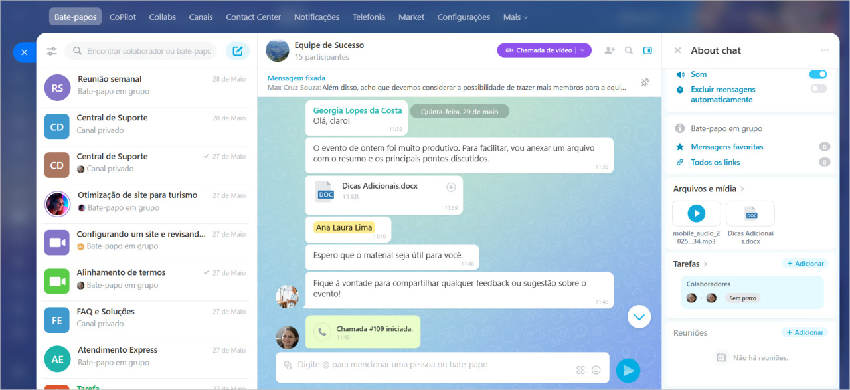Expand Arquivos e mídia section
Viewport: 850px width, 390px height.
709,189
